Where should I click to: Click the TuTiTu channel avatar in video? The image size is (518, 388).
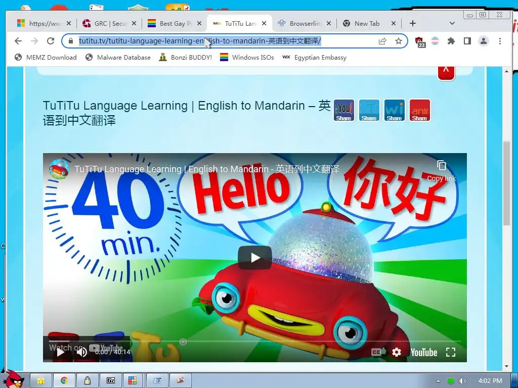tap(59, 169)
